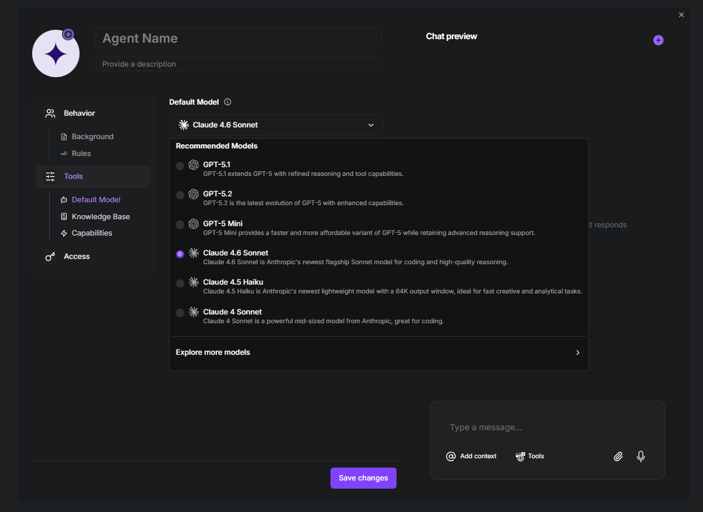Viewport: 703px width, 512px height.
Task: Select the Claude 4 Sonnet radio button
Action: click(x=180, y=313)
